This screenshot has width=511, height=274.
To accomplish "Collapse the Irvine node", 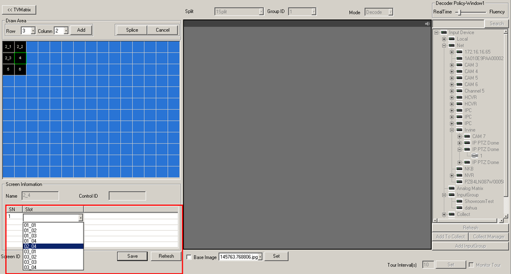I will [452, 130].
